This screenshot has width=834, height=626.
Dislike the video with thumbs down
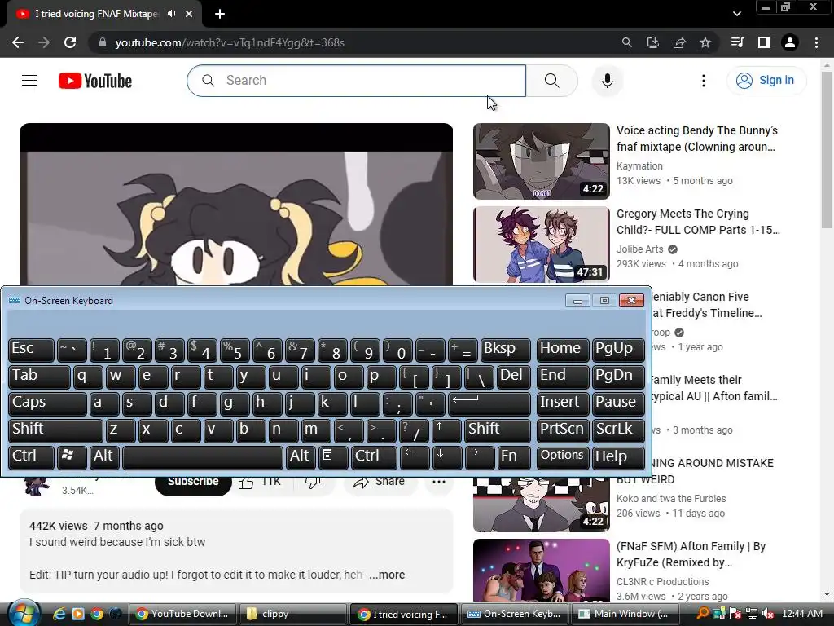(x=313, y=482)
